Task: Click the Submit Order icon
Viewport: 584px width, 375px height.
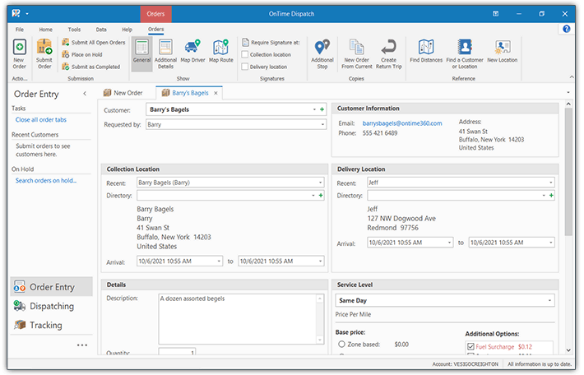Action: click(44, 53)
